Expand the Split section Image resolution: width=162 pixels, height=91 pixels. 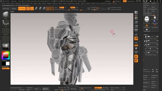click(145, 90)
